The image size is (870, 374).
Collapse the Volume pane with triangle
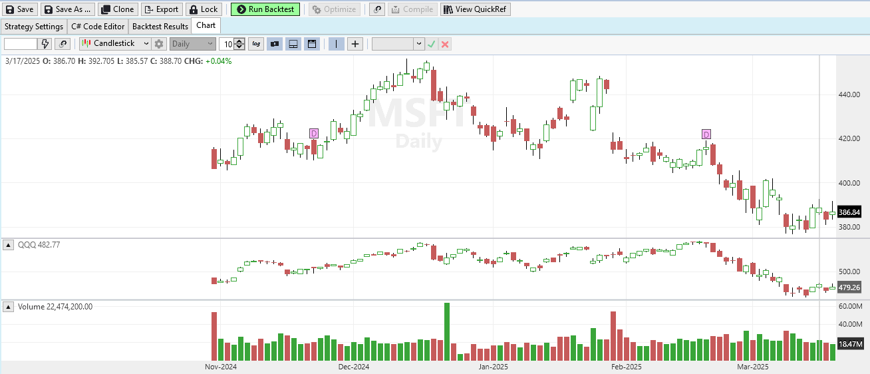9,307
